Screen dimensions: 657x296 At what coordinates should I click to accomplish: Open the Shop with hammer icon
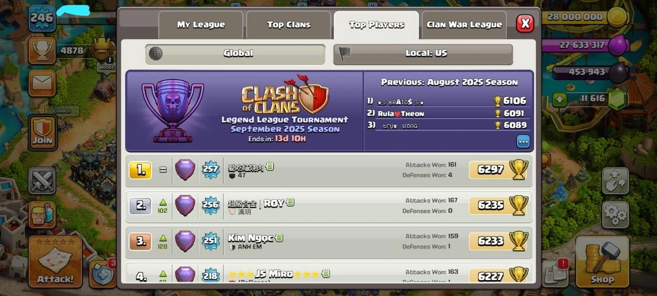point(602,261)
